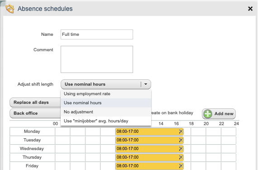Remove Wednesday's 08:00-17:00 shift with X

pyautogui.click(x=181, y=149)
